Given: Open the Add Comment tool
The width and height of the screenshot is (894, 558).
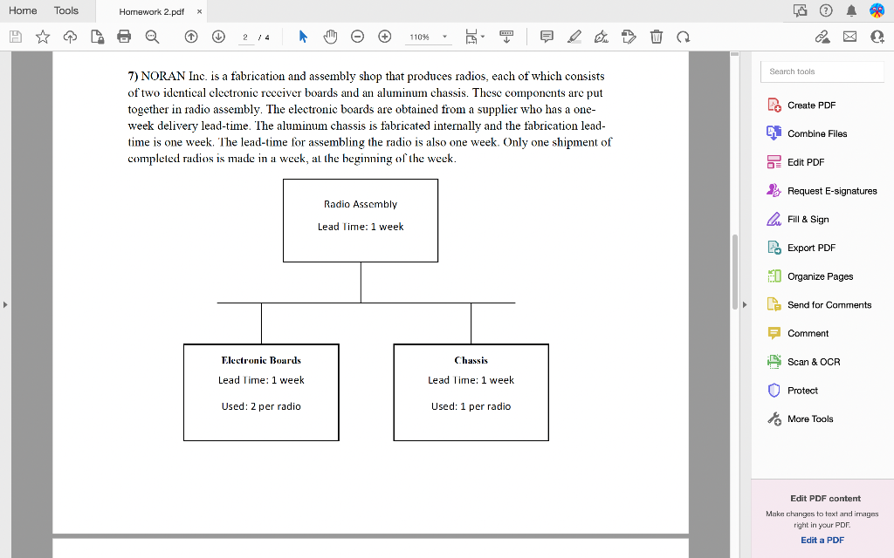Looking at the screenshot, I should coord(546,37).
